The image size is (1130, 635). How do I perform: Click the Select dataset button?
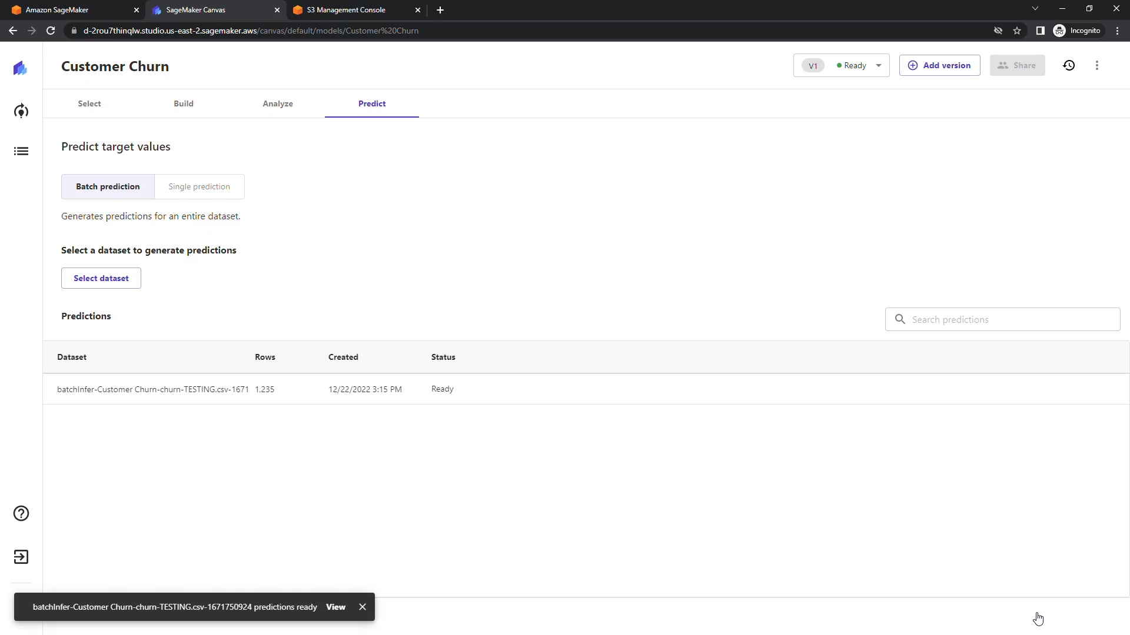101,278
